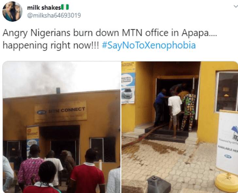This screenshot has width=238, height=193.
Task: Open the milk shakes display name
Action: (44, 7)
